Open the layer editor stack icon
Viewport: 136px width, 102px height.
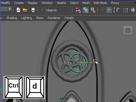pos(133,10)
